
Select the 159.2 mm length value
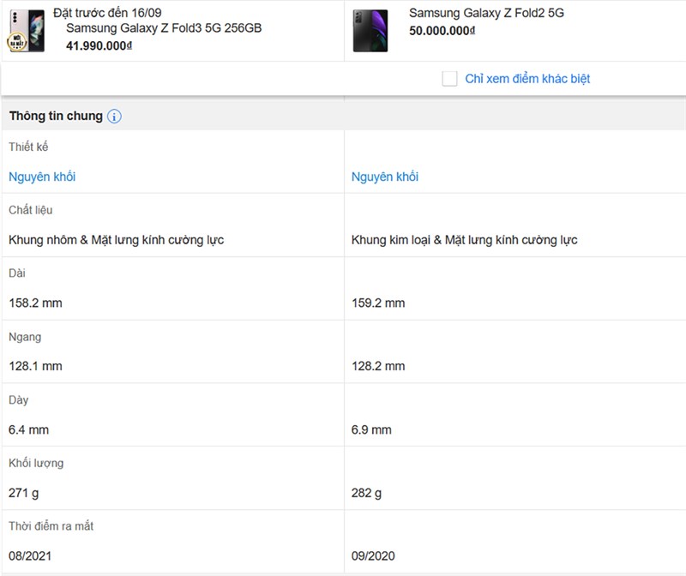(x=378, y=303)
